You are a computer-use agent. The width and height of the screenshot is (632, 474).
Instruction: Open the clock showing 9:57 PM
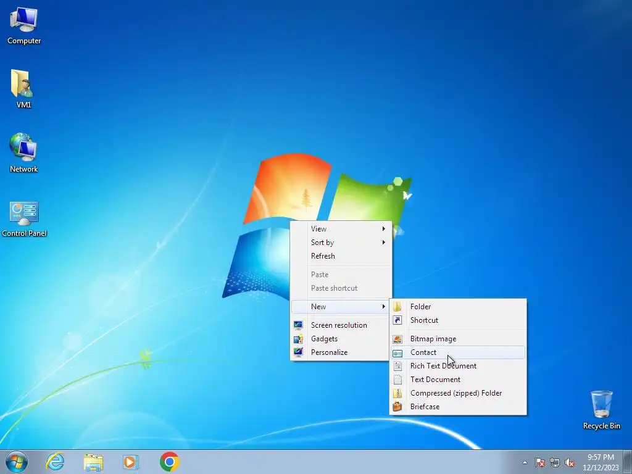[601, 462]
